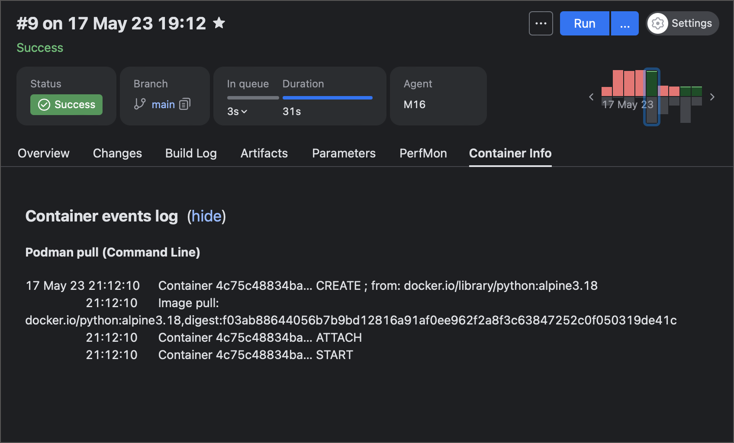
Task: Open the in-queue time dropdown showing 3s
Action: click(236, 111)
